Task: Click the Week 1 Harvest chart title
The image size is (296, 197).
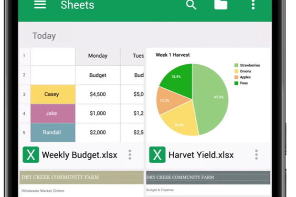Action: 172,55
